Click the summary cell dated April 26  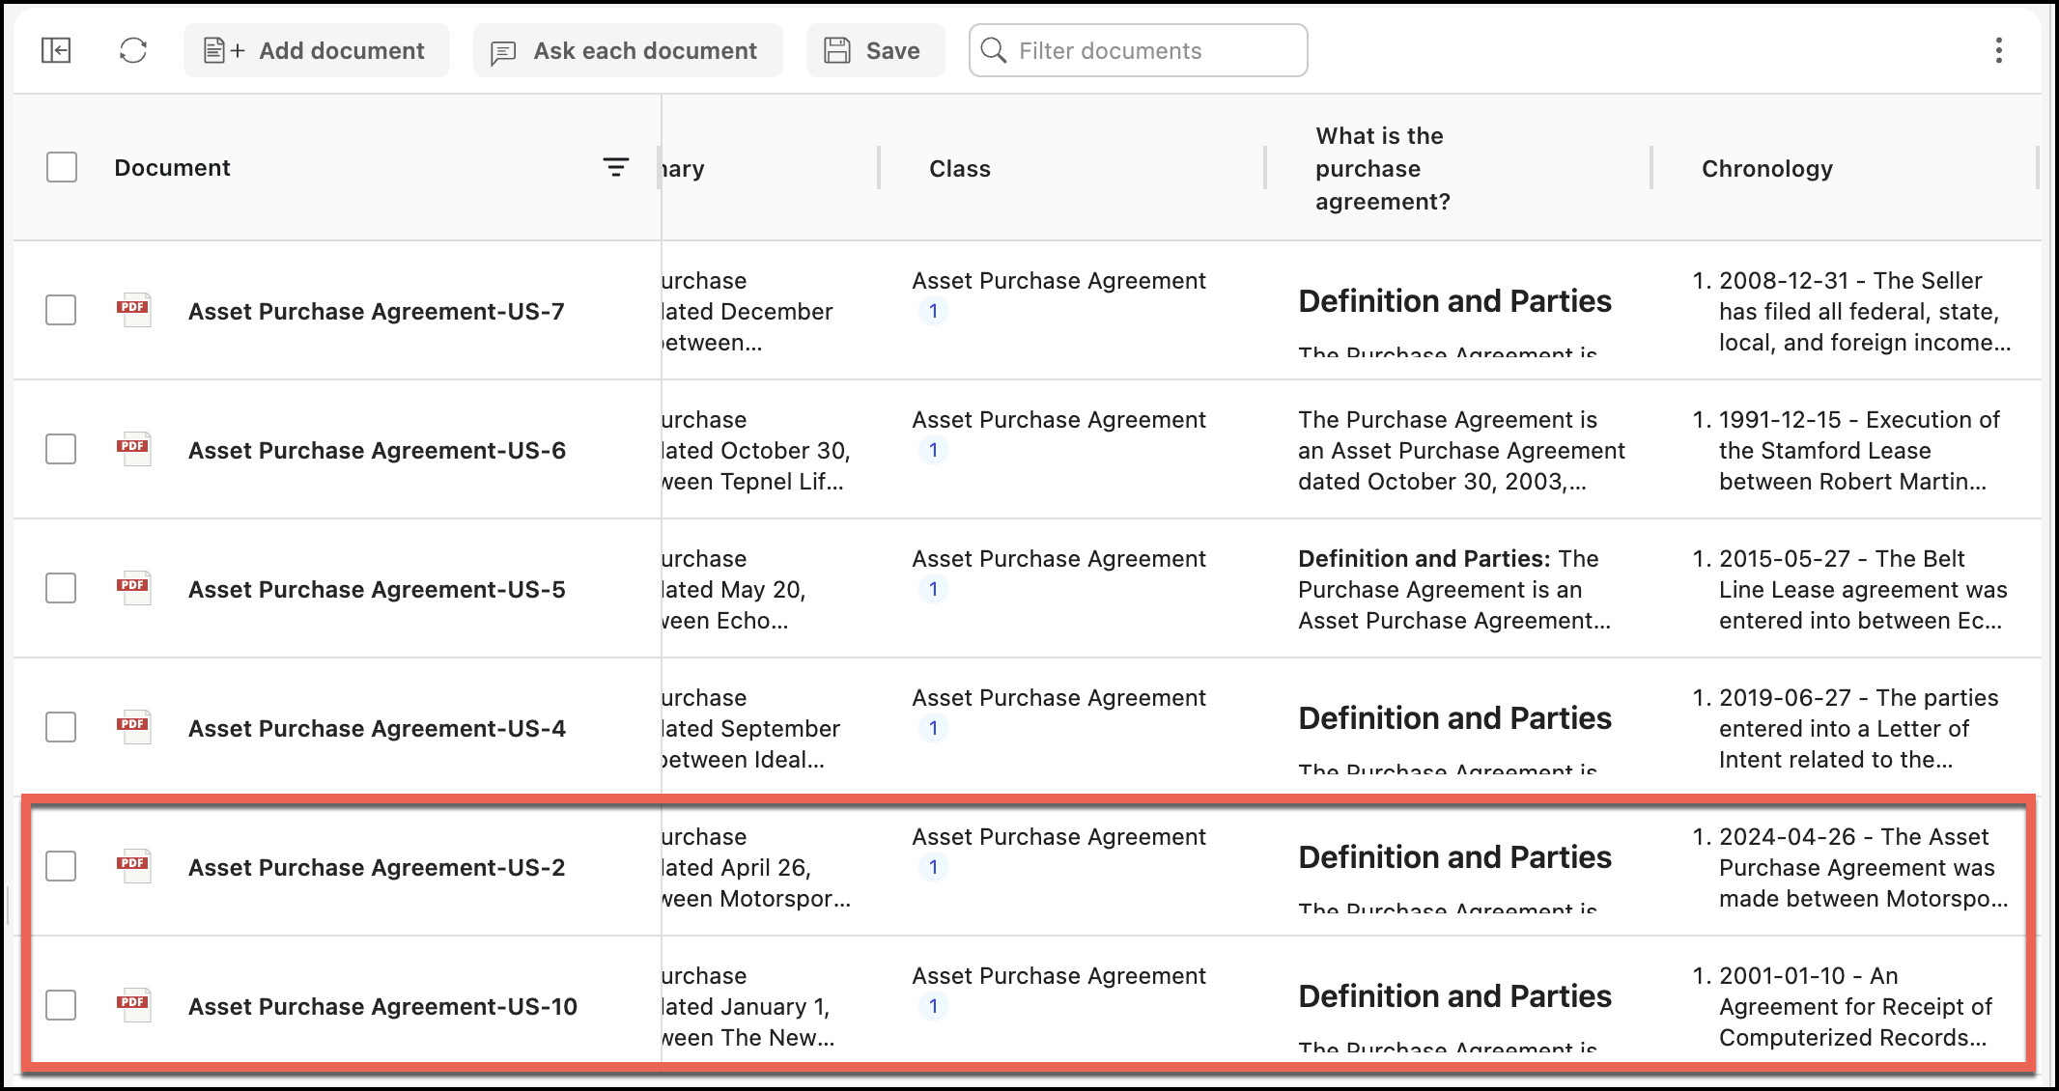click(x=756, y=867)
